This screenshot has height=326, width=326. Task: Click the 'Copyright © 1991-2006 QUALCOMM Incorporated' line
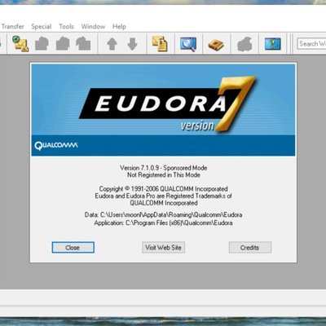click(x=163, y=189)
